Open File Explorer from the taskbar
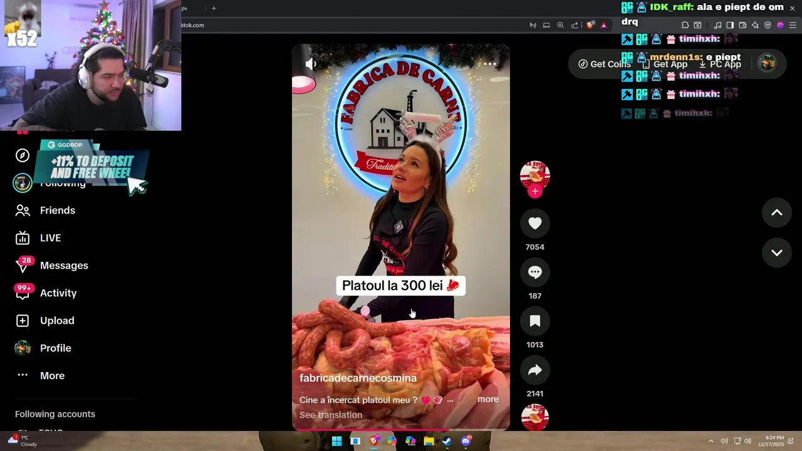 click(429, 441)
